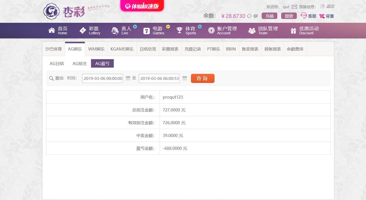This screenshot has width=366, height=200.
Task: Click the valid bet value 726.0000 元
Action: (174, 123)
